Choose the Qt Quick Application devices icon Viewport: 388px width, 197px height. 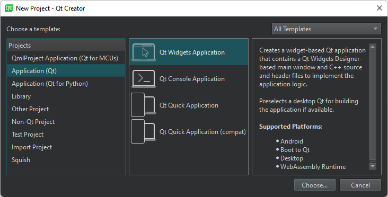point(144,105)
